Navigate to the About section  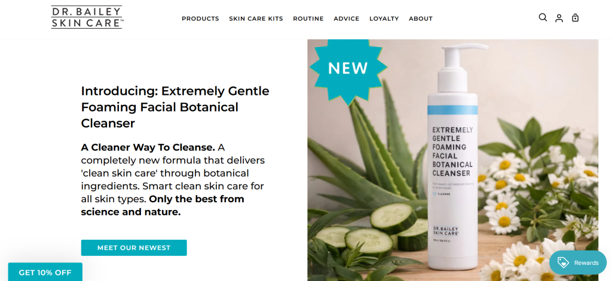[420, 18]
